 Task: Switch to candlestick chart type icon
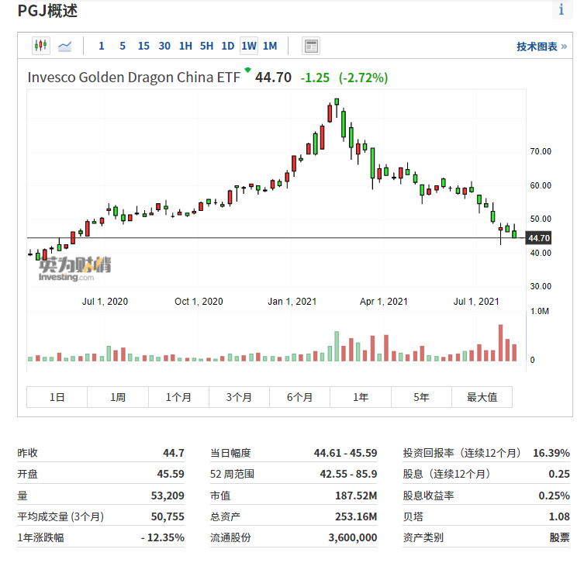pos(41,46)
